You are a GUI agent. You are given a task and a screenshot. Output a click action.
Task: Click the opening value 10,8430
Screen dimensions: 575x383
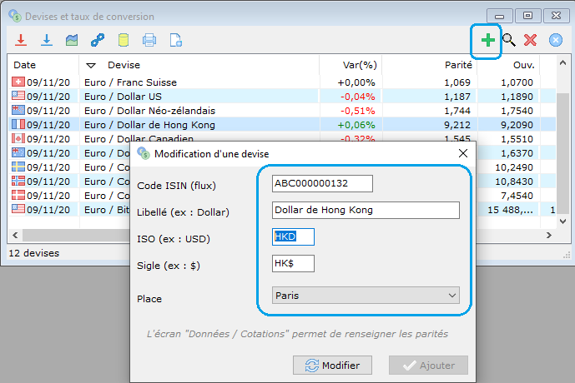(x=514, y=182)
